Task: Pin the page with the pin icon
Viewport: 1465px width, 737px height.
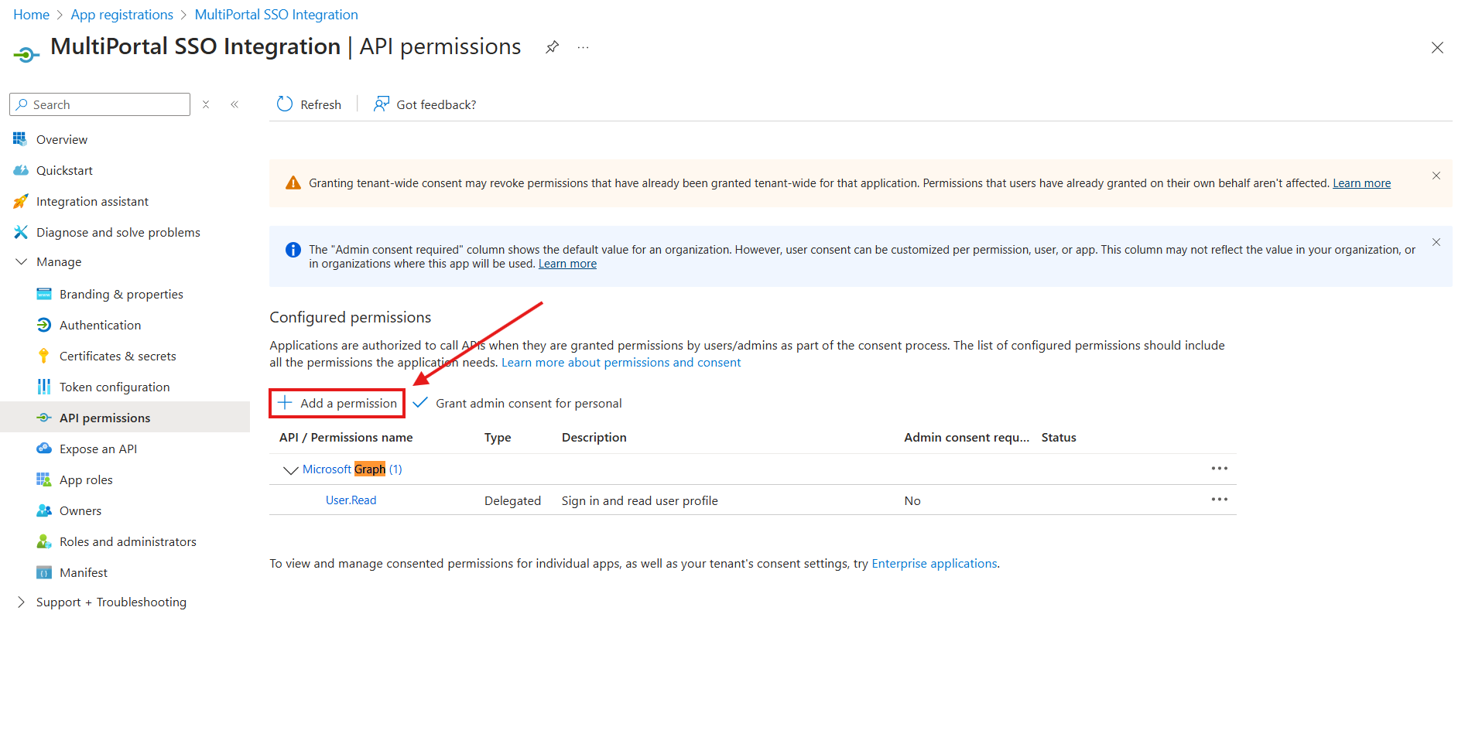Action: [552, 47]
